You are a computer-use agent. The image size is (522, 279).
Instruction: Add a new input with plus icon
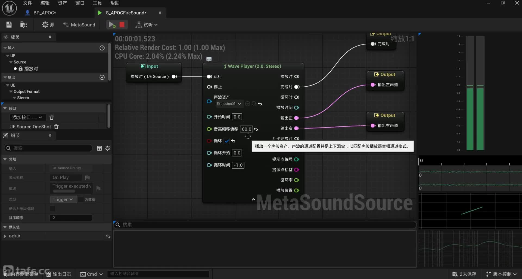pyautogui.click(x=102, y=48)
